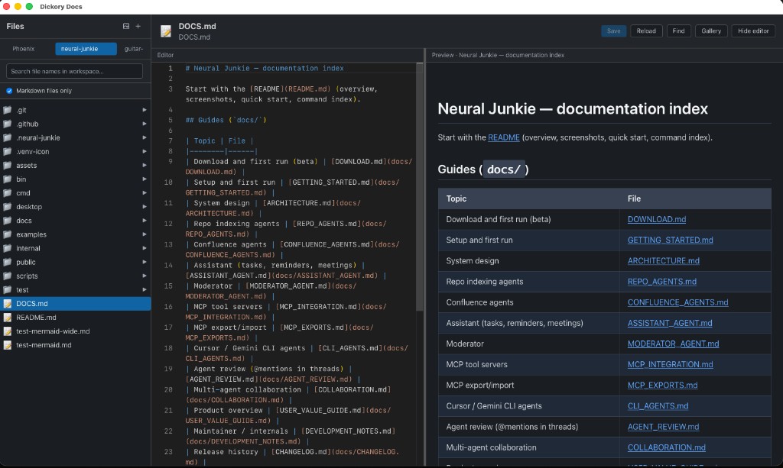Open the Gallery button

point(711,31)
